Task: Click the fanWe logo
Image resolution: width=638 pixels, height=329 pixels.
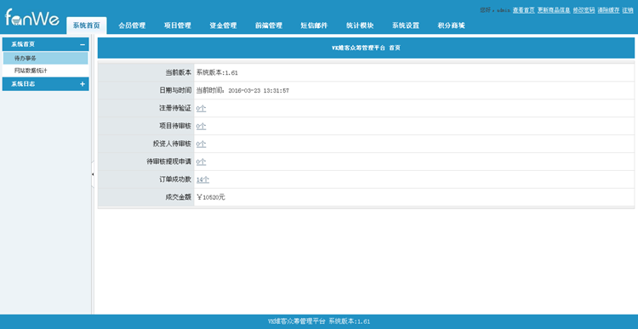Action: click(x=32, y=19)
